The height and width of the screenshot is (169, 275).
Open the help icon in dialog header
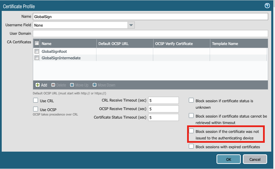267,6
